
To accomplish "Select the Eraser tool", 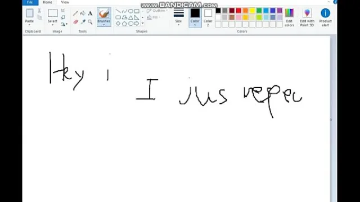I will [x=75, y=22].
